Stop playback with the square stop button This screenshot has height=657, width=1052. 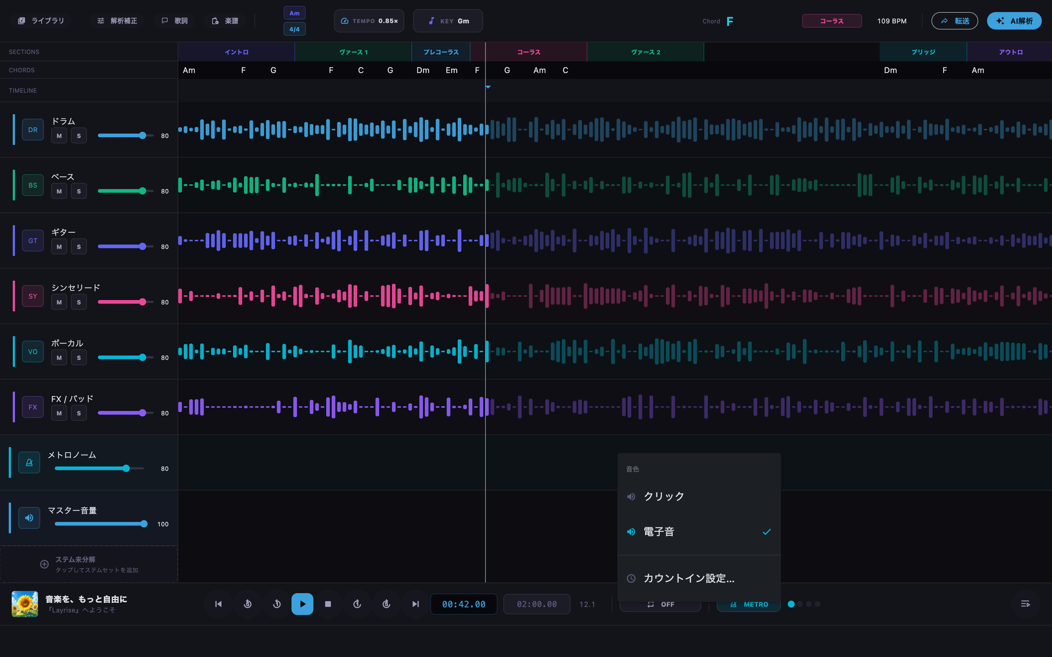pos(328,604)
